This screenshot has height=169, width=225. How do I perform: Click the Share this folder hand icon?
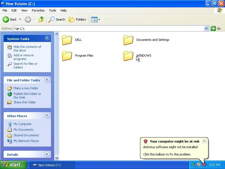[10, 102]
